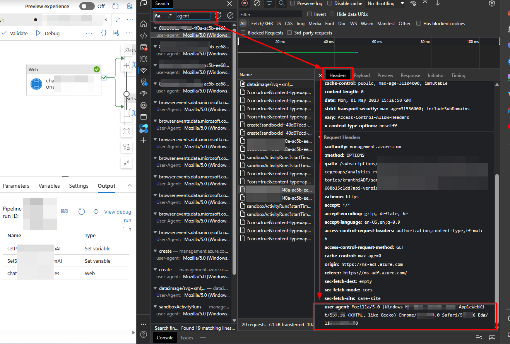Open the DevTools Memory chip icon
This screenshot has width=510, height=344.
point(144,105)
